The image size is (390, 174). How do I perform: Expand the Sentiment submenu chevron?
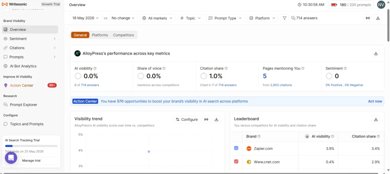pos(54,39)
